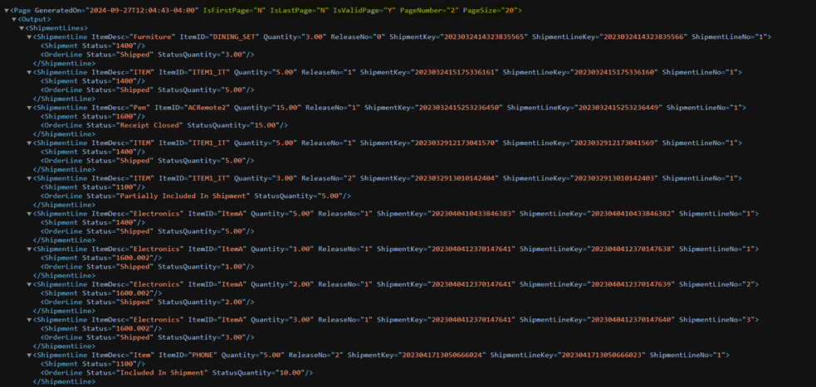Click the GeneratedOn timestamp value
816x387 pixels.
coord(141,11)
